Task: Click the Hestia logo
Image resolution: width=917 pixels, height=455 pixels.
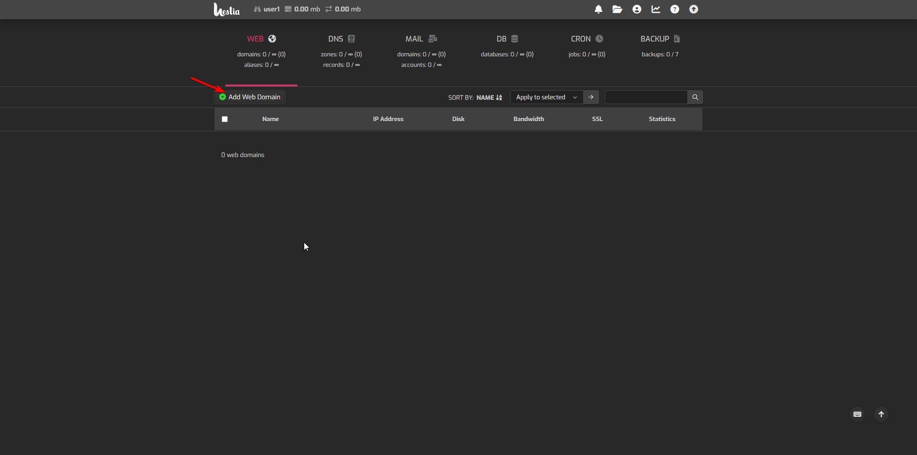Action: (227, 10)
